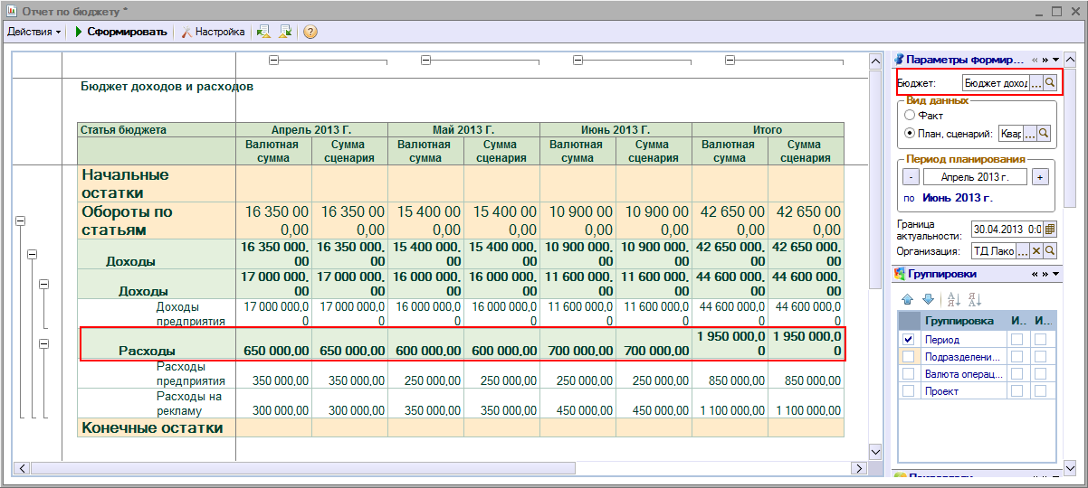Viewport: 1088px width, 488px height.
Task: Open calendar for Граница актуальности date
Action: pos(1050,229)
